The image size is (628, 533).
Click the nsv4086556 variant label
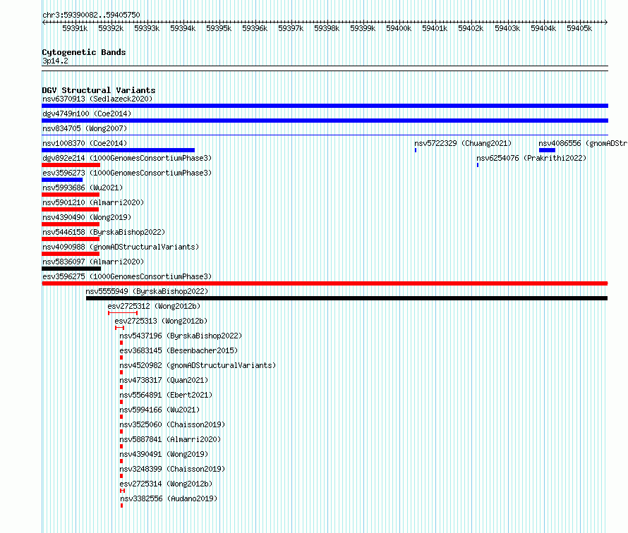pos(583,143)
